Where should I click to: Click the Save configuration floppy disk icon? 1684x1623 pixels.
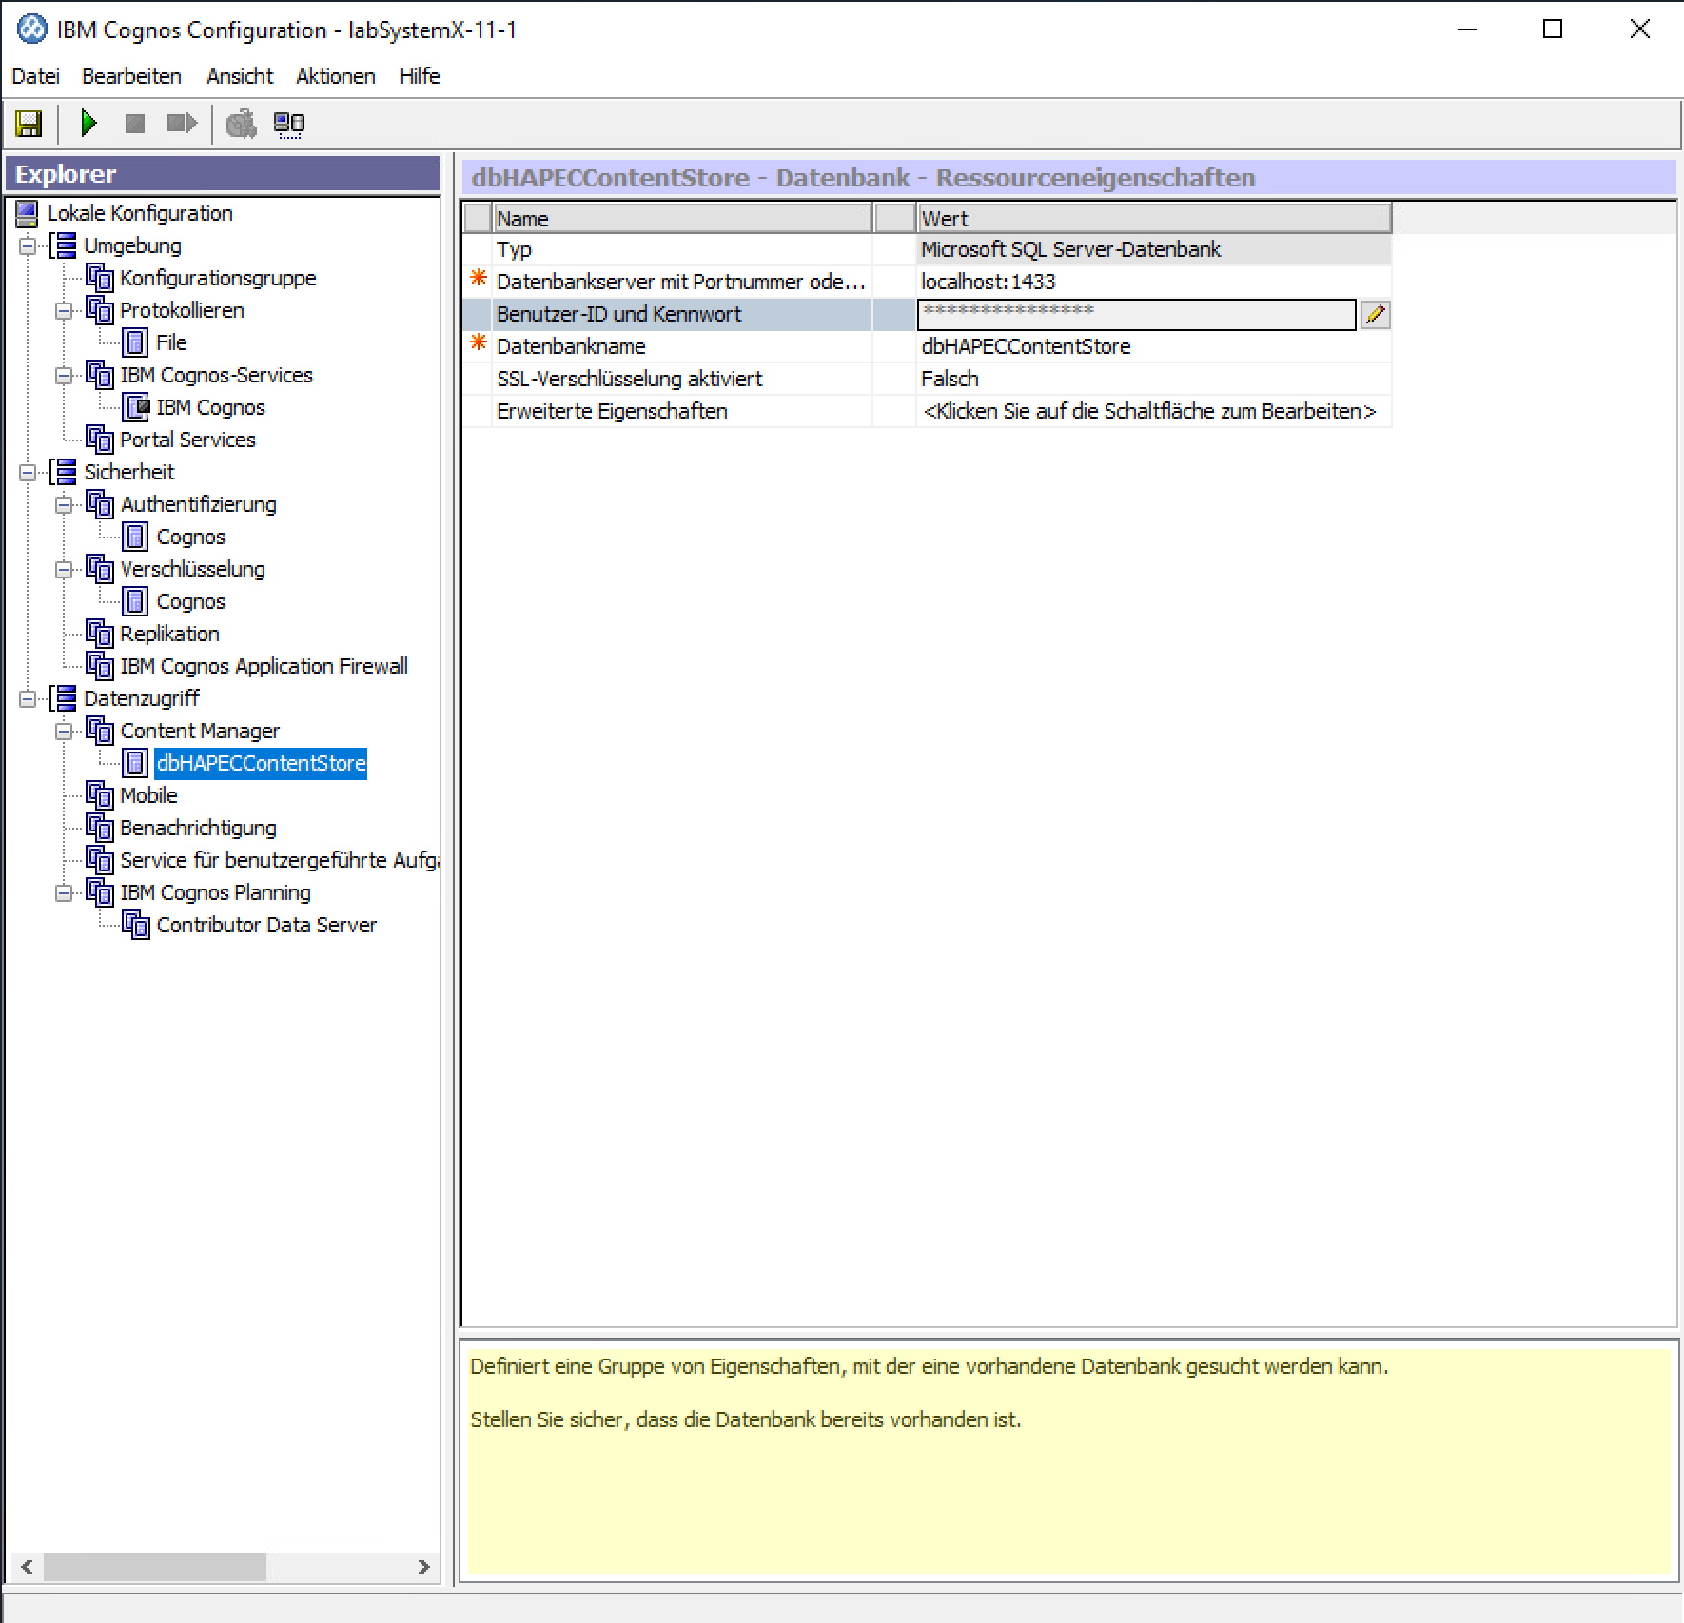click(29, 124)
